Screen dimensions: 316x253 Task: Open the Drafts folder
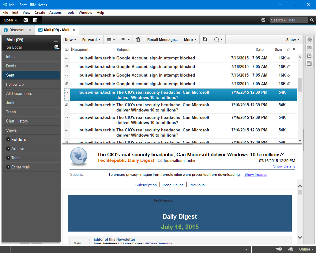[x=31, y=66]
